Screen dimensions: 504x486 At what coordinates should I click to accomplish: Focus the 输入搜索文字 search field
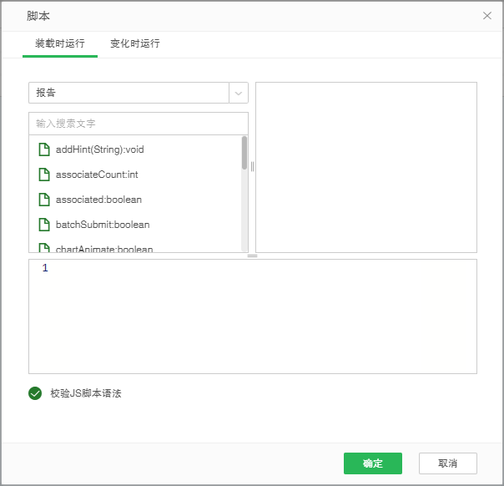(139, 123)
